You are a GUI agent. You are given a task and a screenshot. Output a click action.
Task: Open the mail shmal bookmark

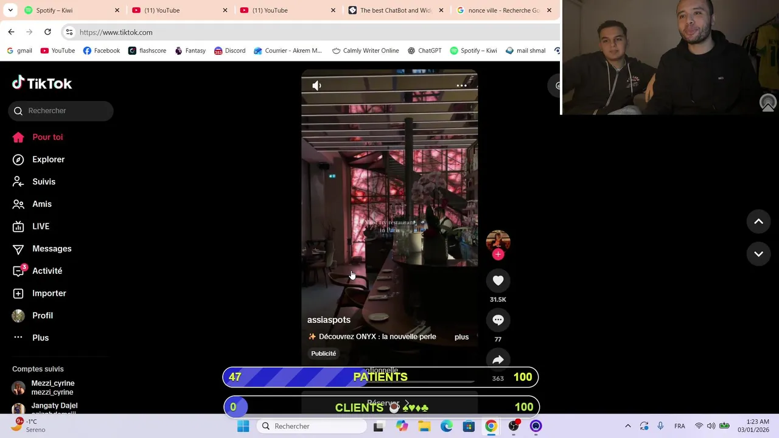[x=525, y=50]
